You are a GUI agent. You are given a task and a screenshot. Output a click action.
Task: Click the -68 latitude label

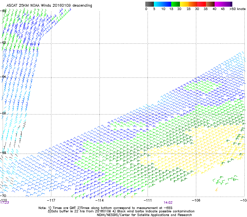point(3,153)
